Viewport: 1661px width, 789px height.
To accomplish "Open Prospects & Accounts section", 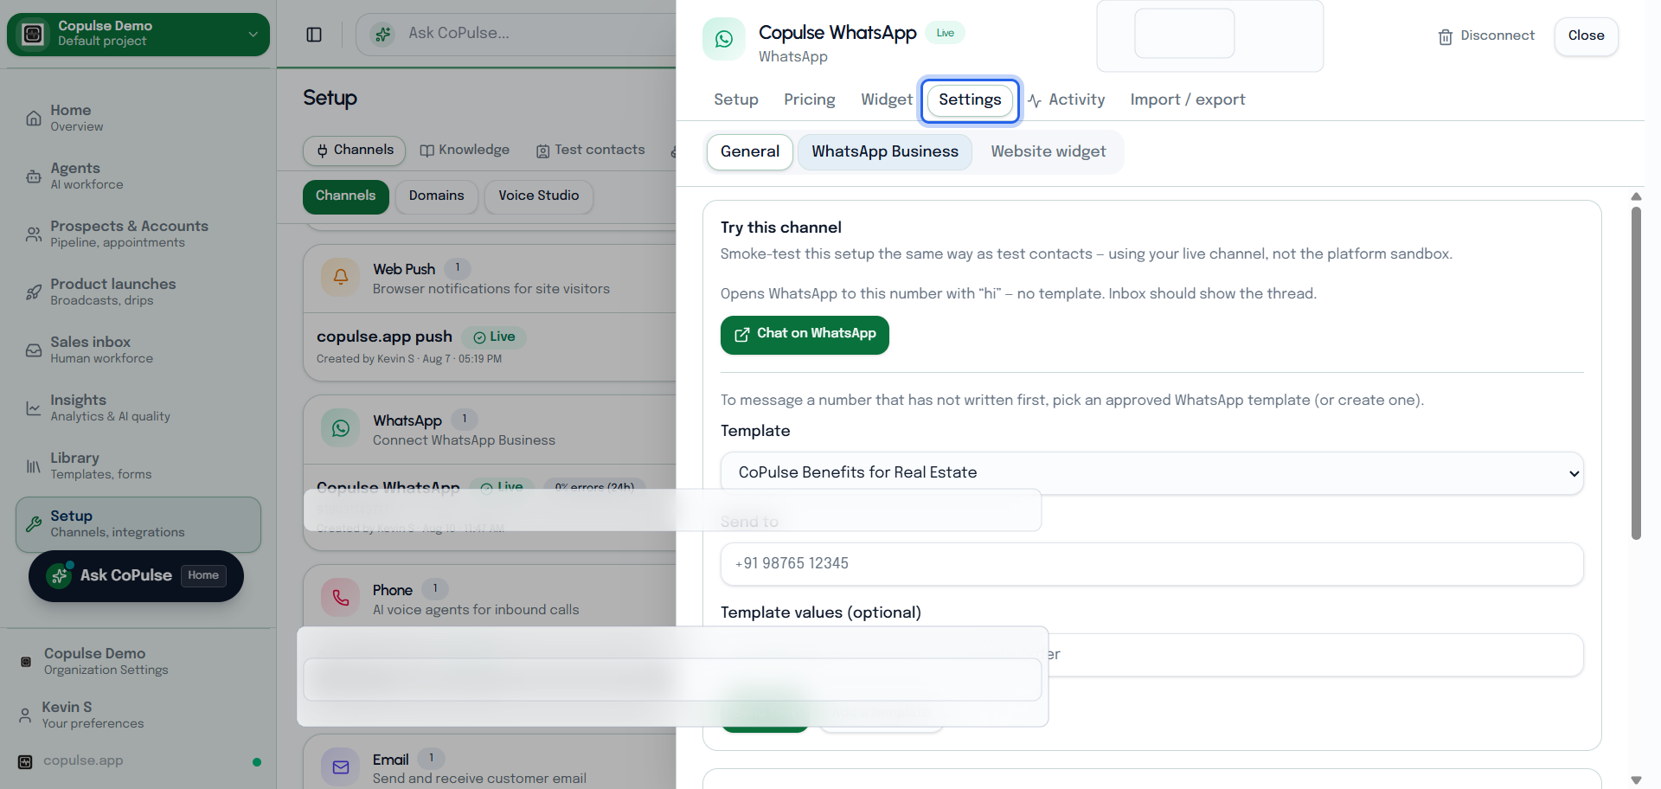I will [138, 234].
